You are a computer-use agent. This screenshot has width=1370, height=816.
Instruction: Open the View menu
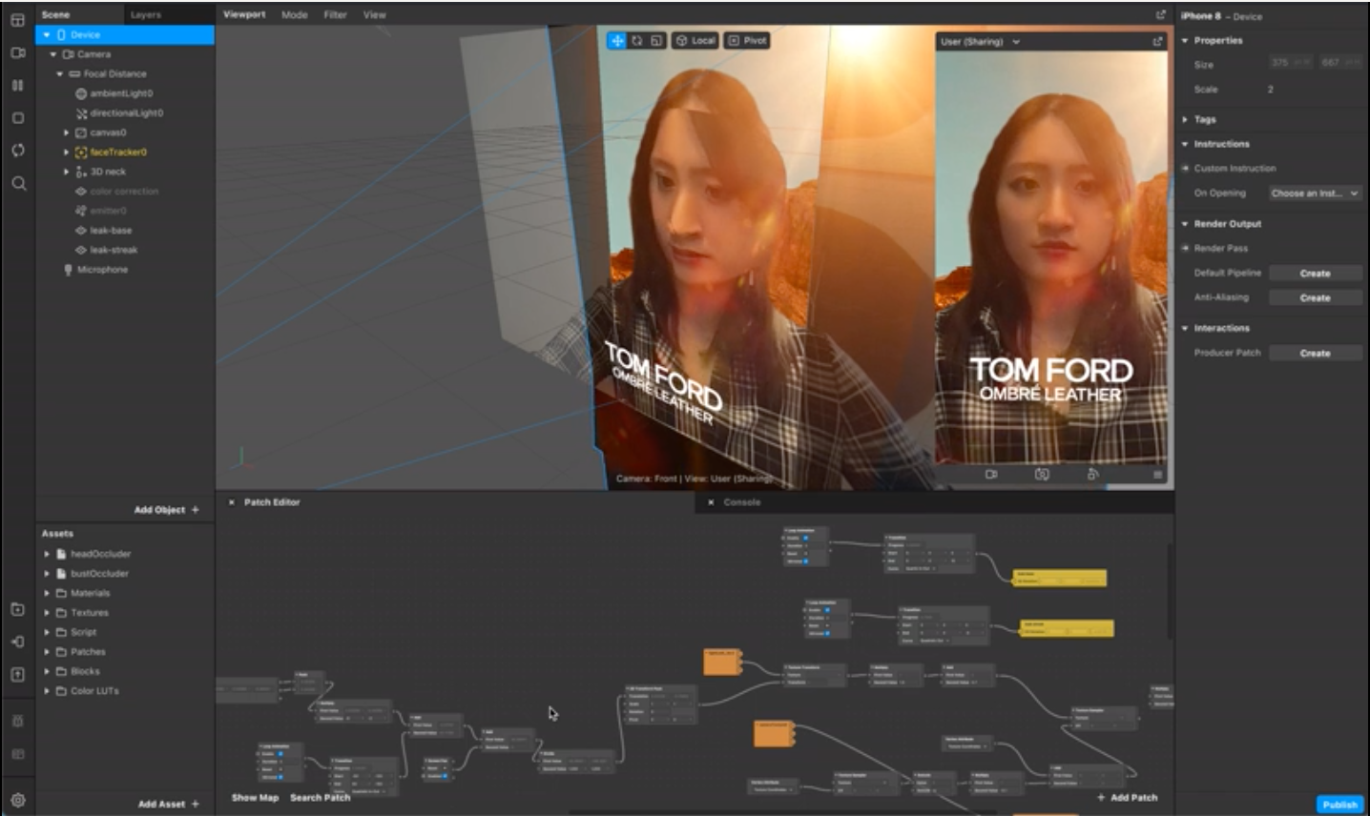(374, 14)
